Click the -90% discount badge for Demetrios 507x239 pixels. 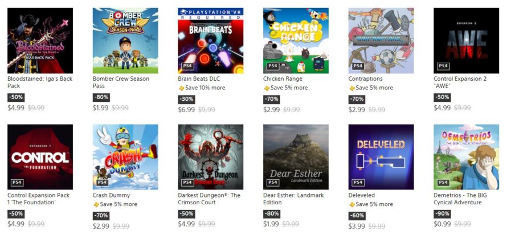pyautogui.click(x=442, y=214)
